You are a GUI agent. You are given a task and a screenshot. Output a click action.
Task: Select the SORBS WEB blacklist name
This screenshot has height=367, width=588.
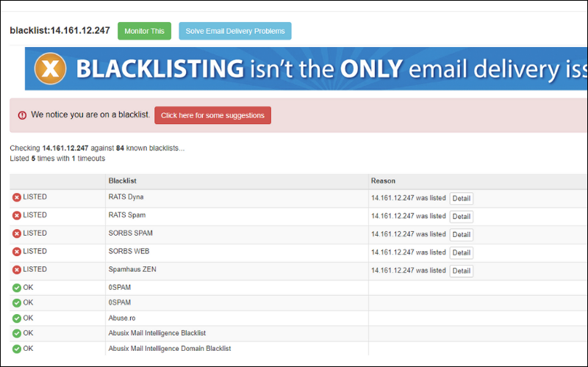click(x=129, y=251)
